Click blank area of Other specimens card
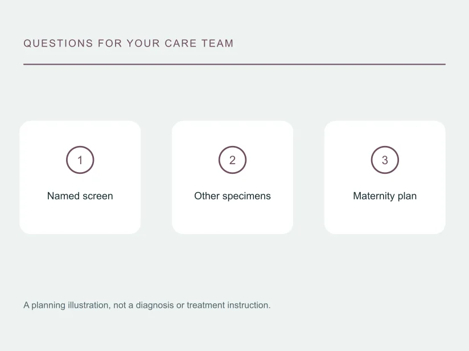 232,219
